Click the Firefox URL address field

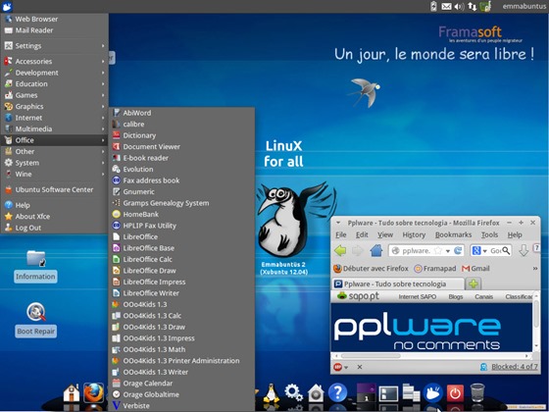426,251
